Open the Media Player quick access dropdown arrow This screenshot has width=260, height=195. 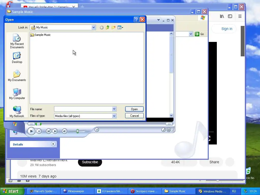pos(158,20)
